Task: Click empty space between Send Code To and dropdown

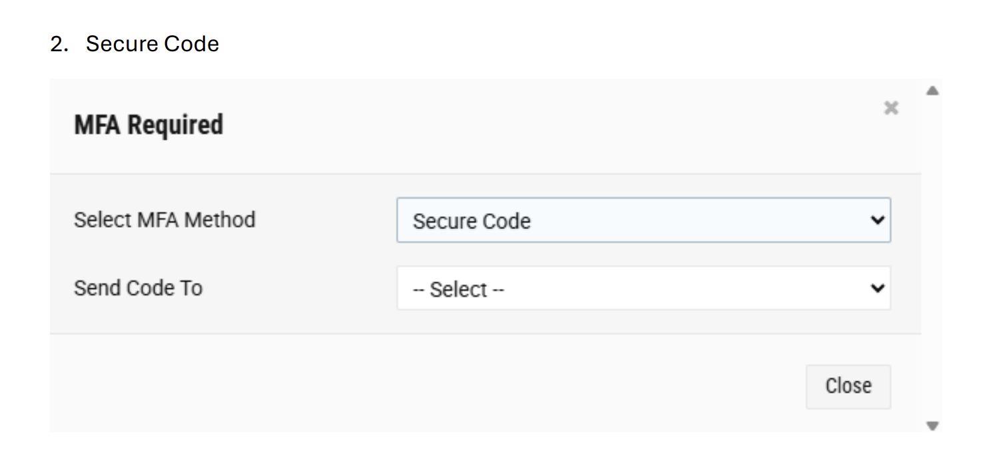Action: [x=300, y=288]
